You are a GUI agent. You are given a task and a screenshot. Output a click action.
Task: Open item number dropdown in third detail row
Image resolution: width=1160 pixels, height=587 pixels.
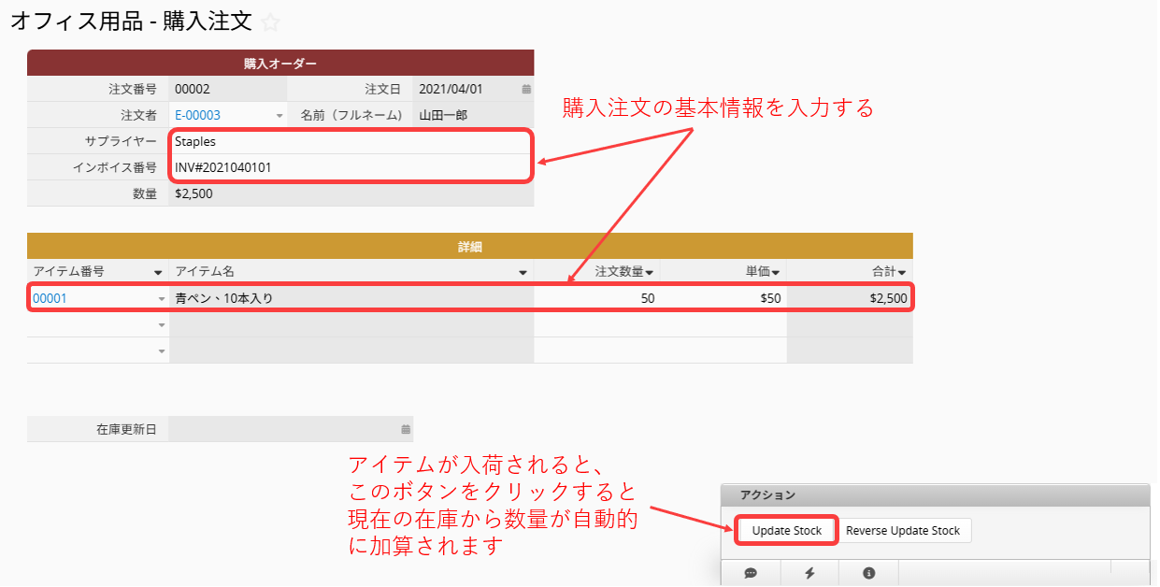[x=161, y=351]
